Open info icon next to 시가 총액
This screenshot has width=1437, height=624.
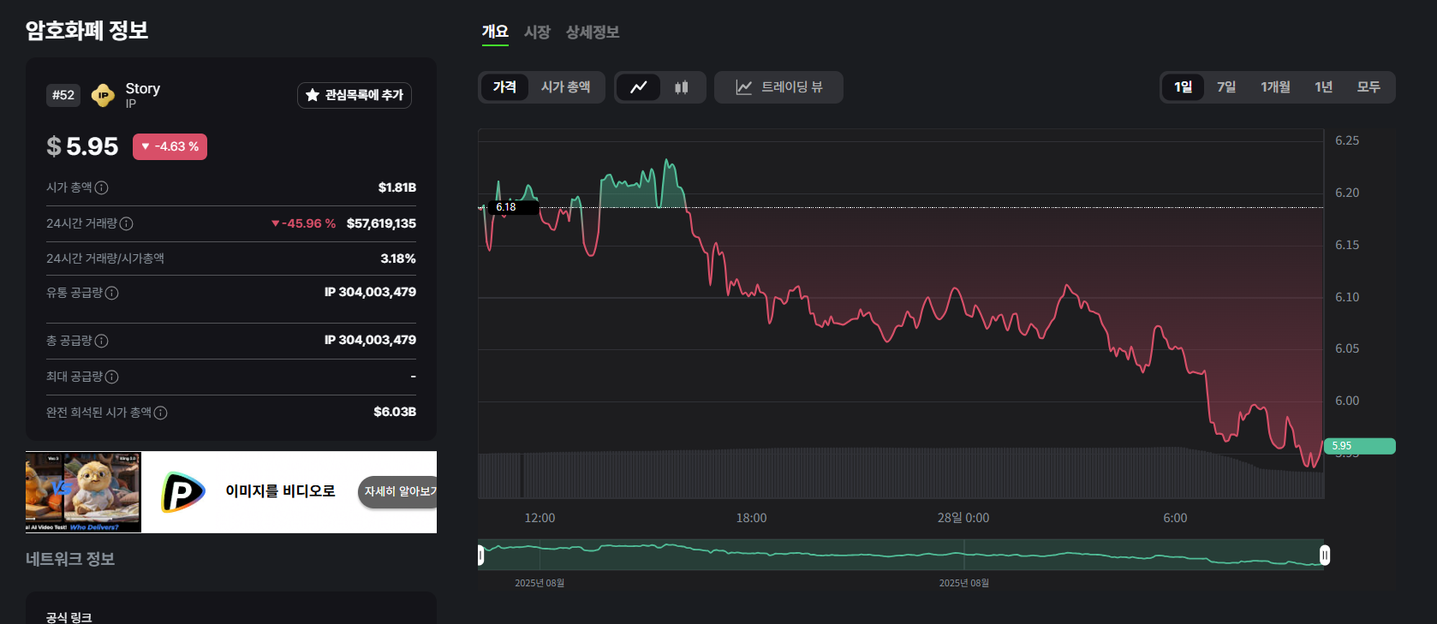101,187
